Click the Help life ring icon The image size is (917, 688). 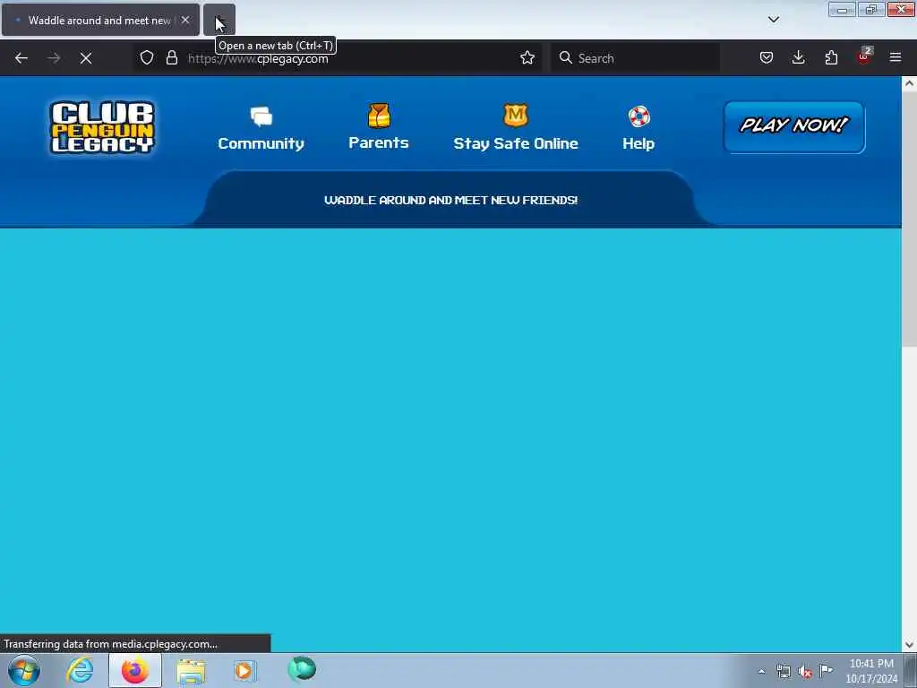point(639,116)
